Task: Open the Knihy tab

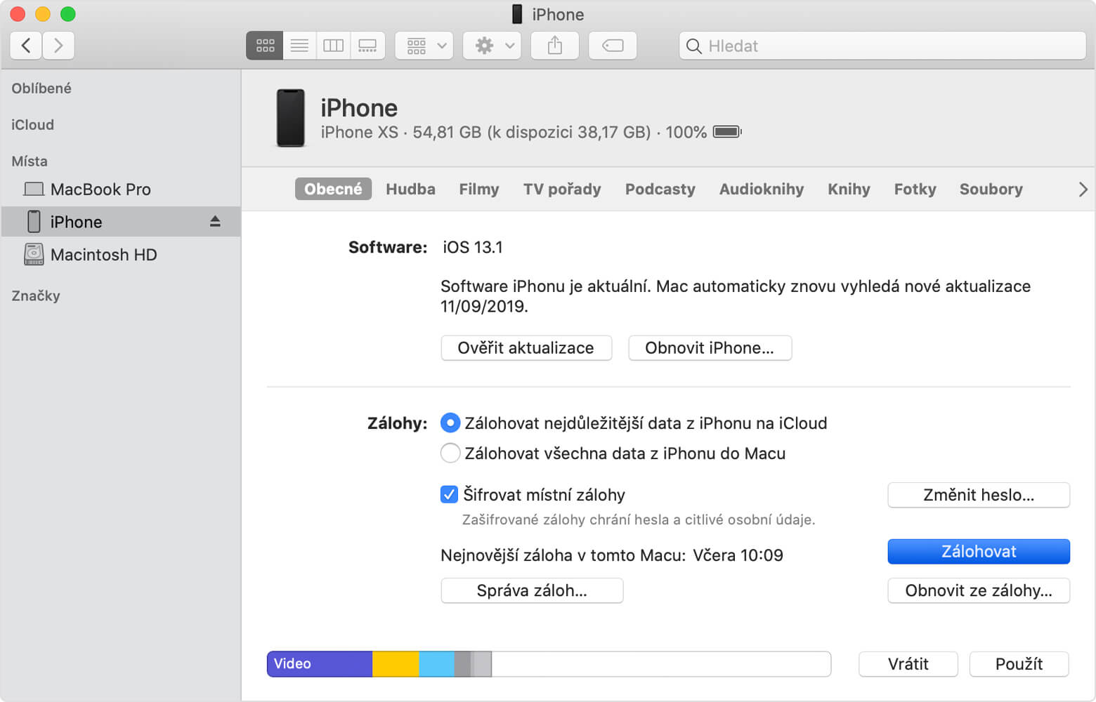Action: click(849, 190)
